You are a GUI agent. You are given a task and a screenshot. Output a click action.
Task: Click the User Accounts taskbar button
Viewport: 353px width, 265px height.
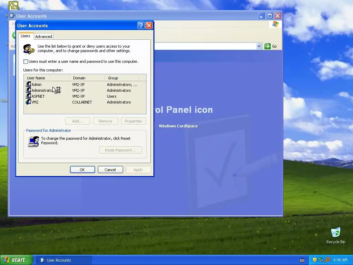coord(64,260)
